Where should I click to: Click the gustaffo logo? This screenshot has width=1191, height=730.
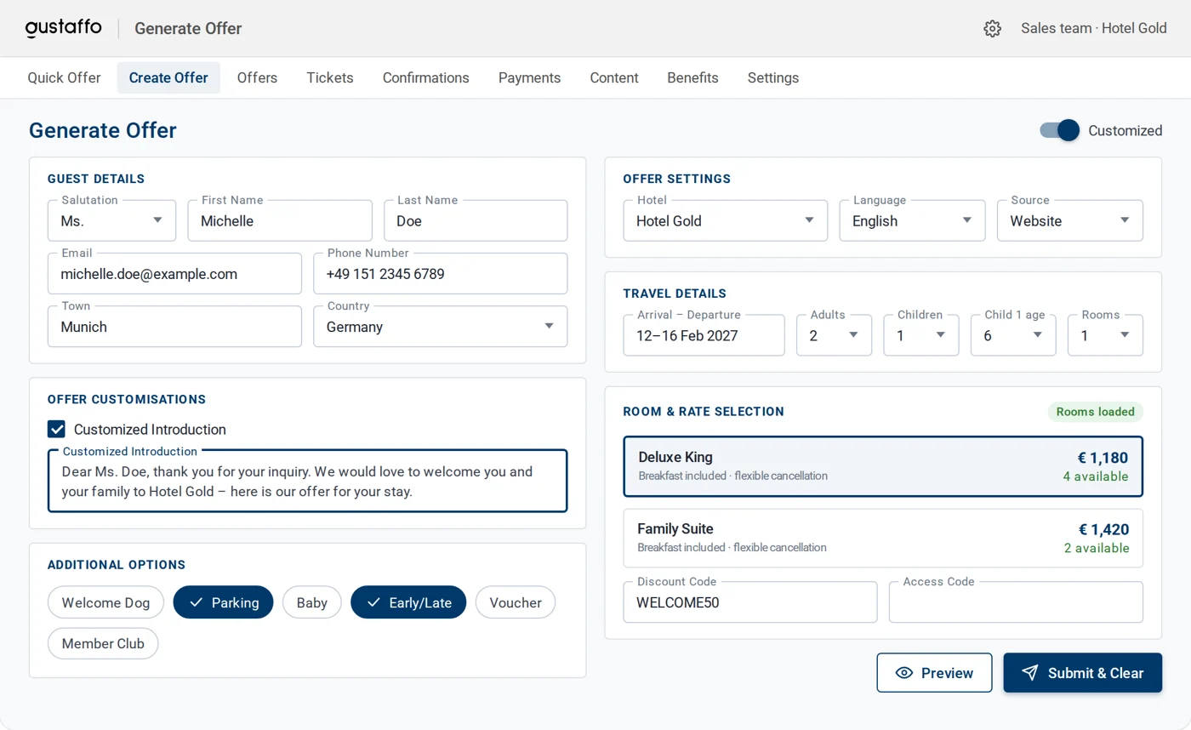coord(64,28)
